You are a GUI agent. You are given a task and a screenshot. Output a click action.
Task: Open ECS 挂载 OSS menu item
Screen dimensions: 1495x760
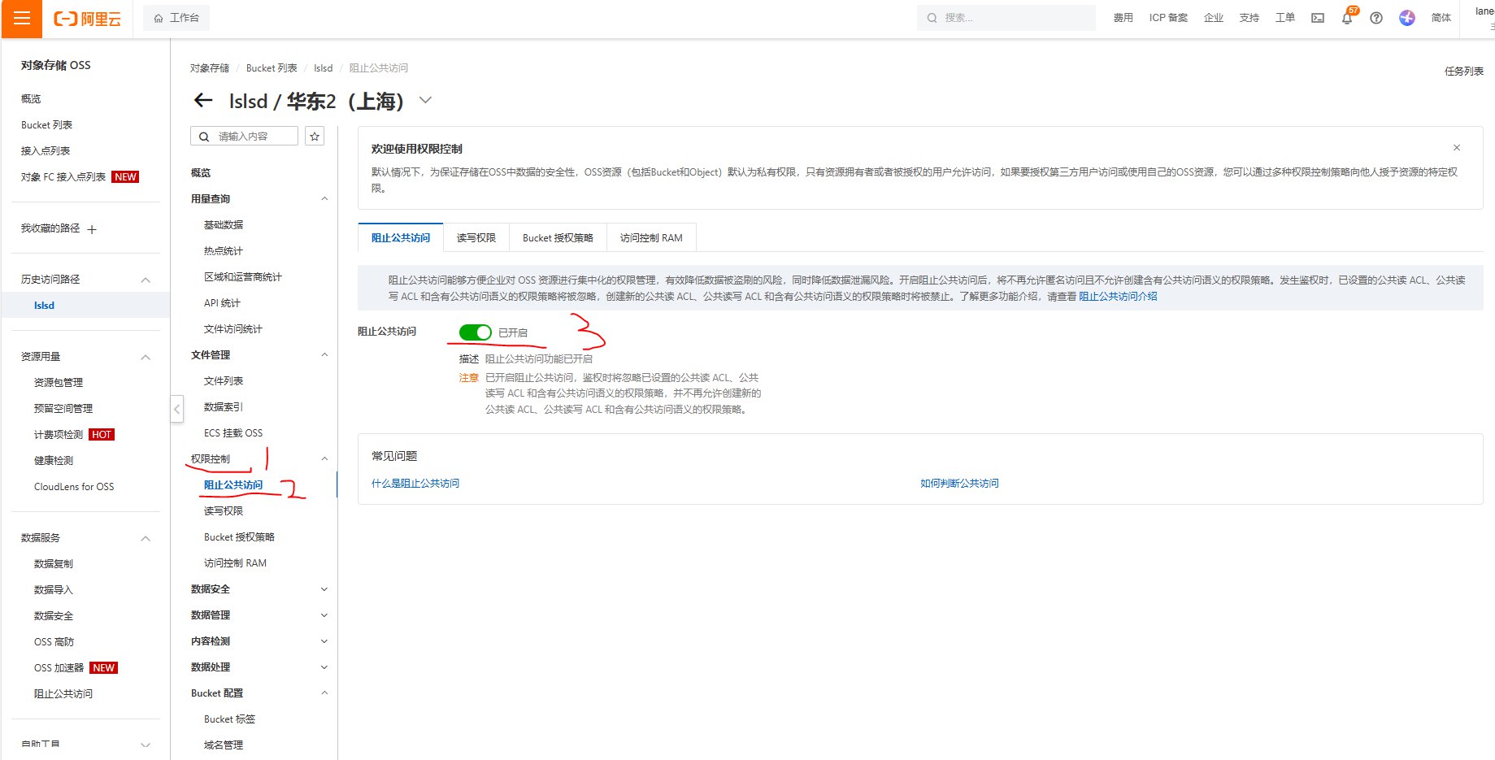(x=233, y=433)
